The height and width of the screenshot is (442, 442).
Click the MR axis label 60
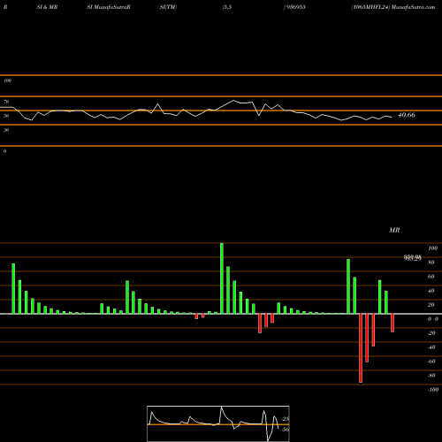point(431,277)
